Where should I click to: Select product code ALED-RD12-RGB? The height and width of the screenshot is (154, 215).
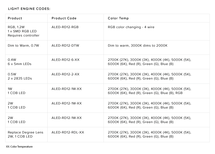point(65,27)
